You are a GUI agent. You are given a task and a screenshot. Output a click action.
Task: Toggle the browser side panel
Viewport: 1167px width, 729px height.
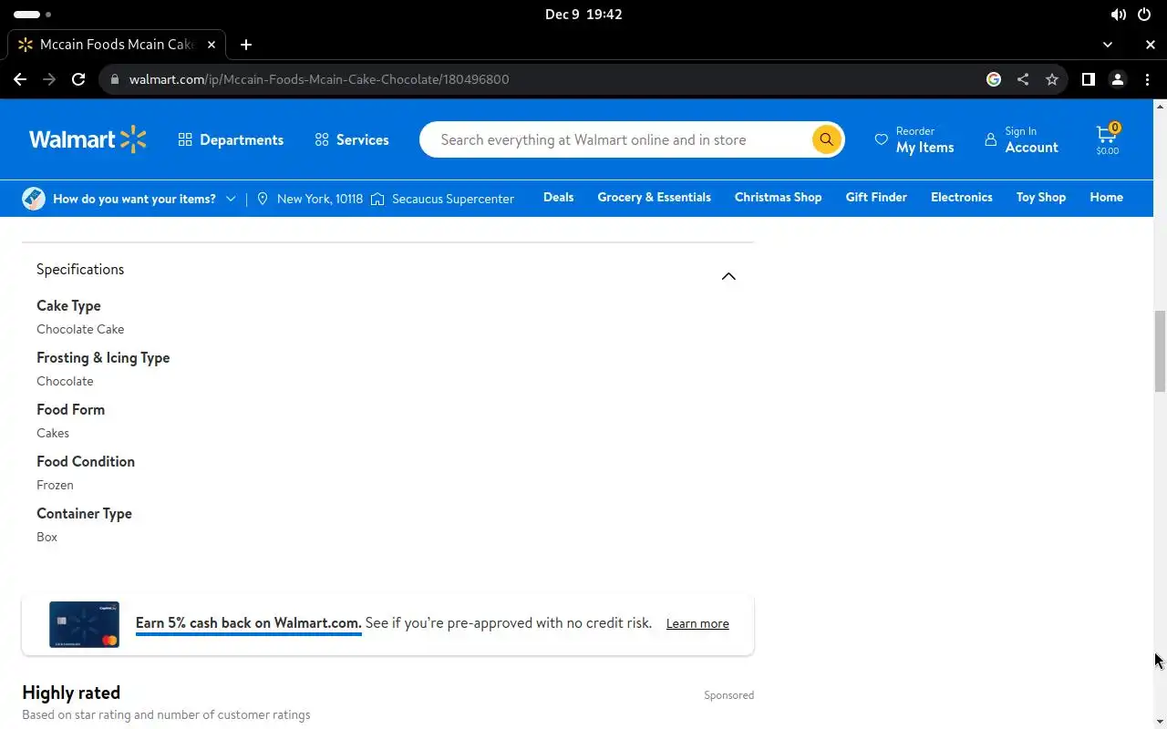(1088, 79)
